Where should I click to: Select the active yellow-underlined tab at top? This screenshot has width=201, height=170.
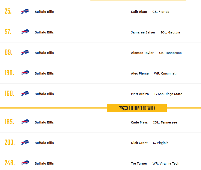[x=138, y=1]
